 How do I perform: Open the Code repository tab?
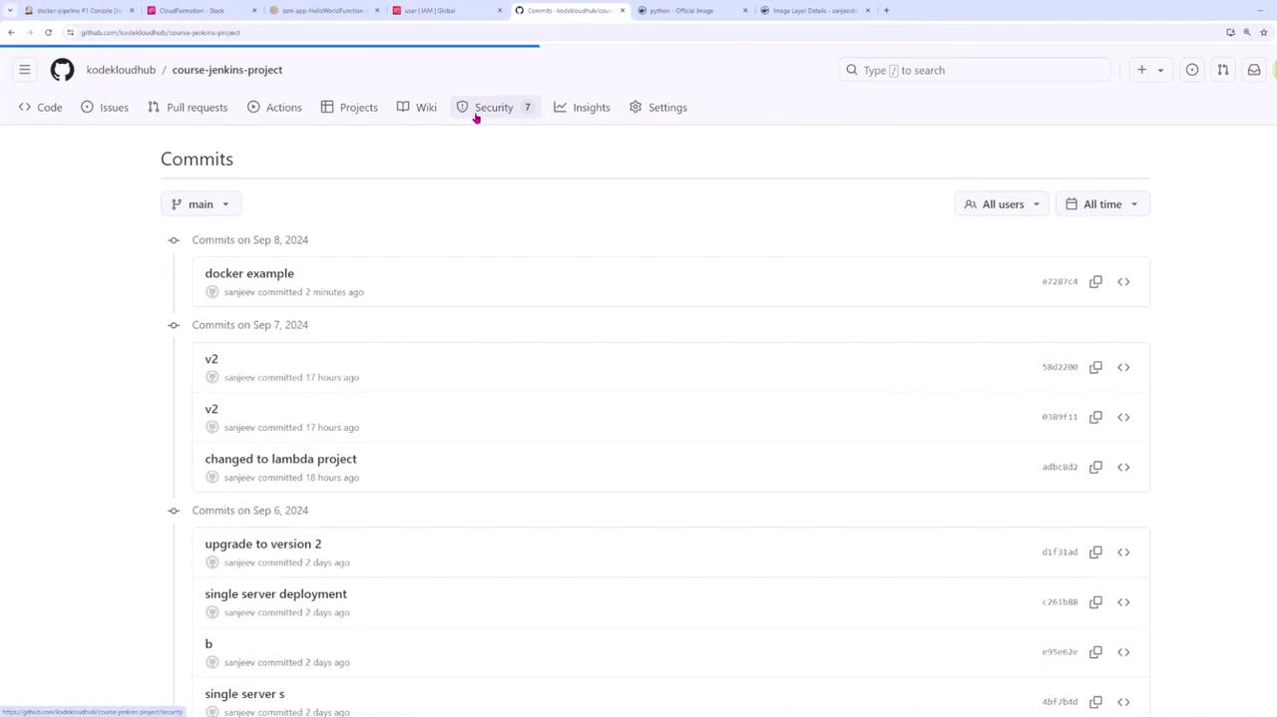pyautogui.click(x=40, y=108)
